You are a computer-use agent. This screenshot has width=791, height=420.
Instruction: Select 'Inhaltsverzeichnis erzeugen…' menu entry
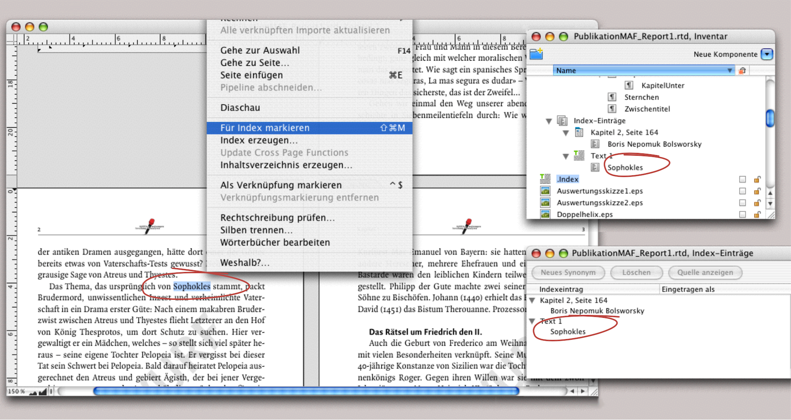(x=286, y=165)
